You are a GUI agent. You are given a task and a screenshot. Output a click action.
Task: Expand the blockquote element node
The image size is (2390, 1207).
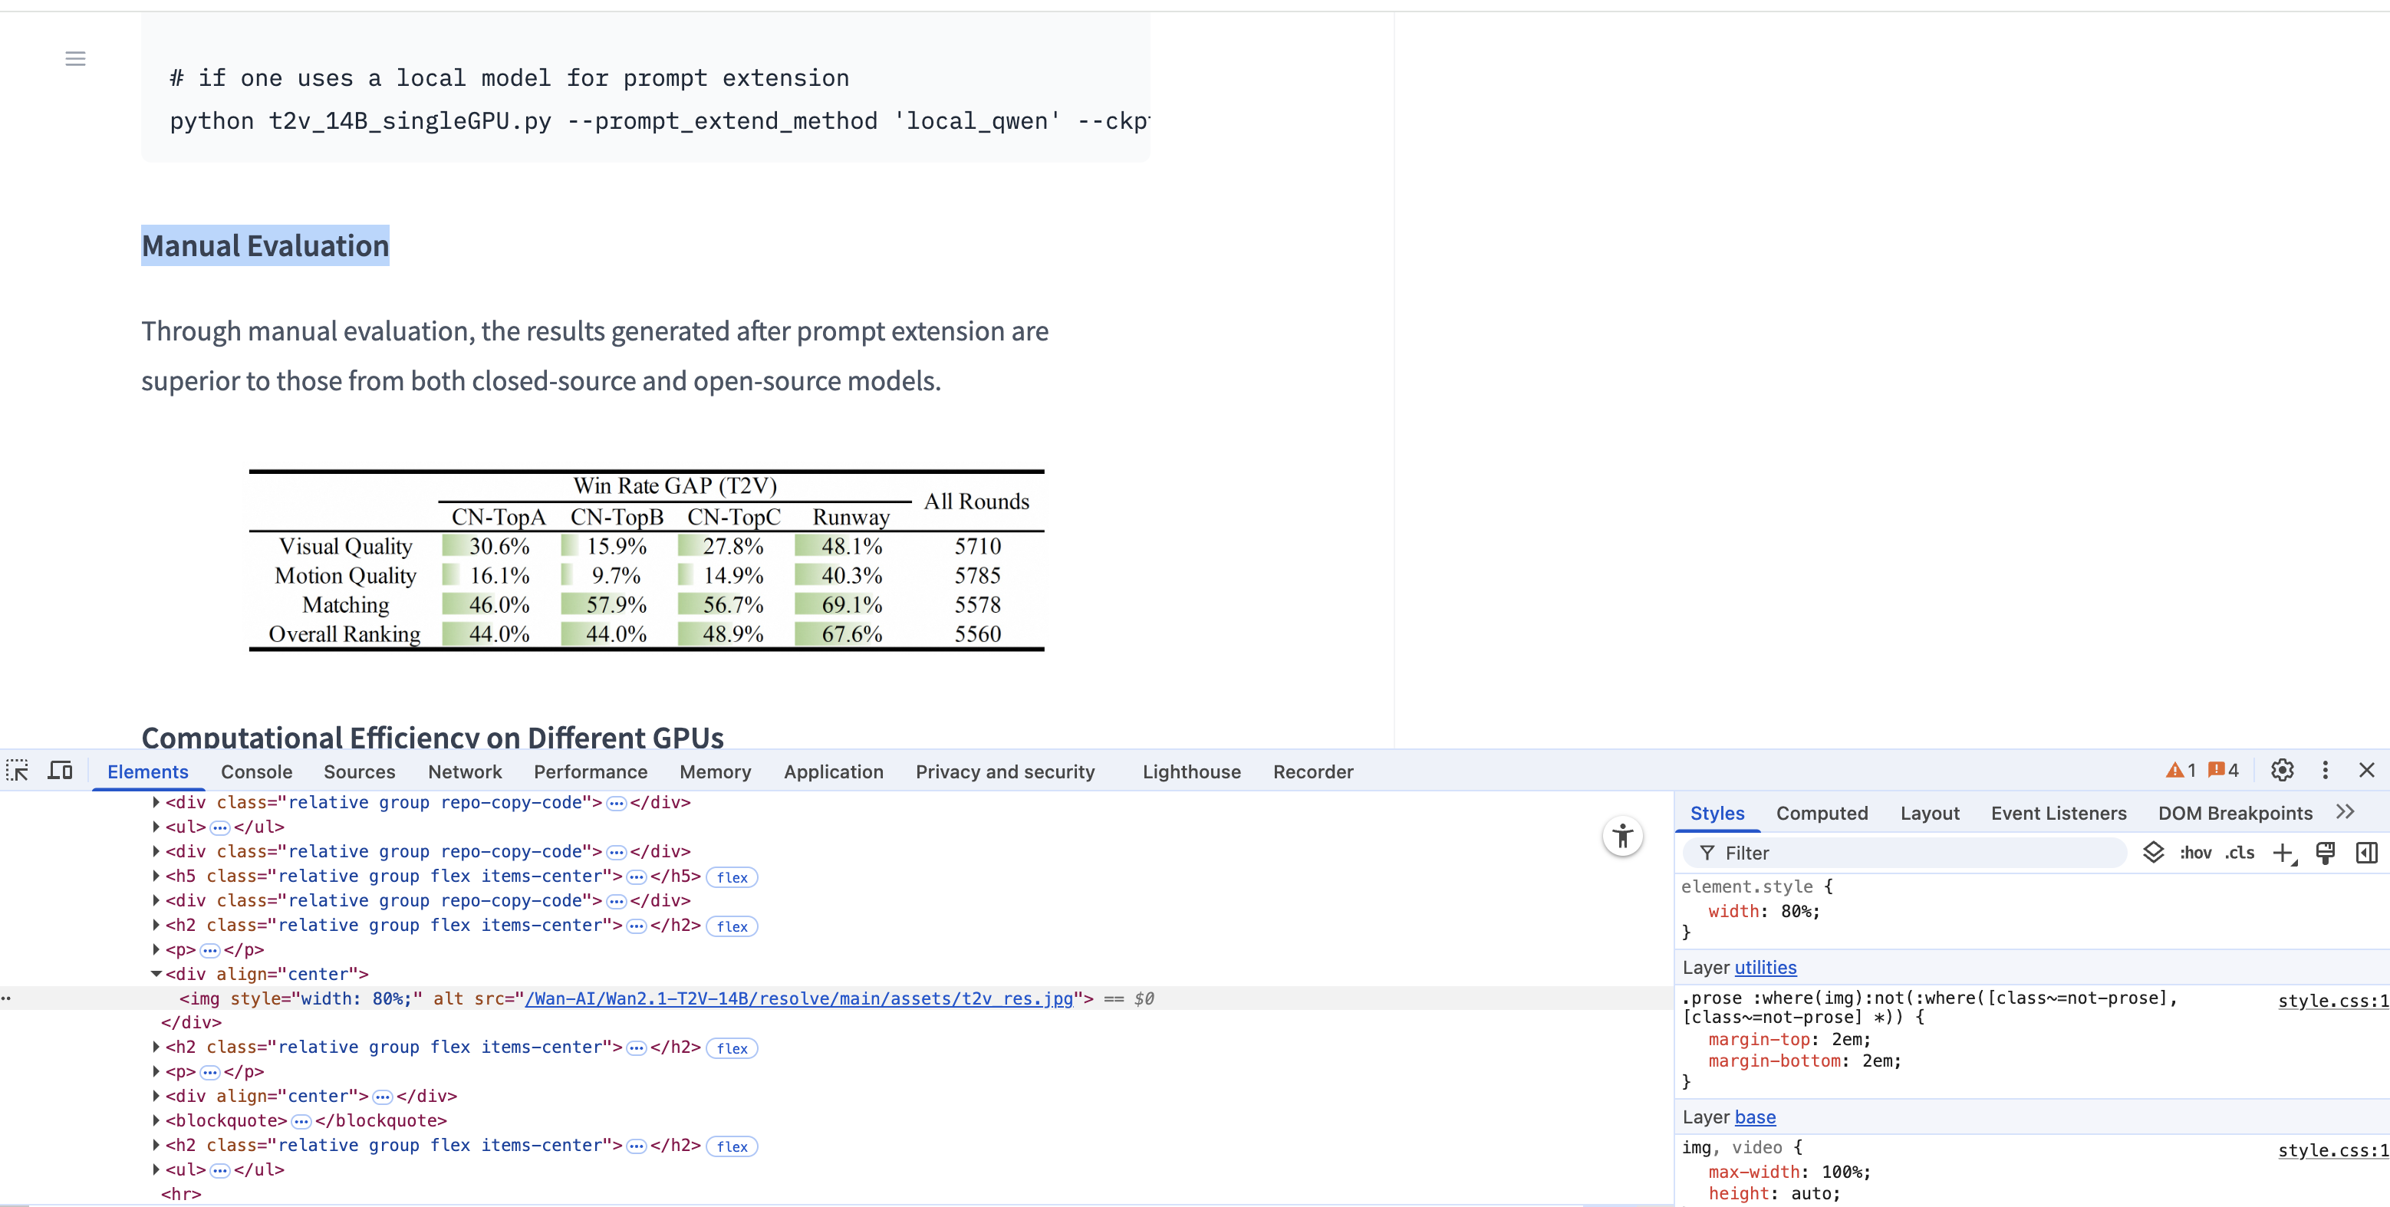[156, 1120]
